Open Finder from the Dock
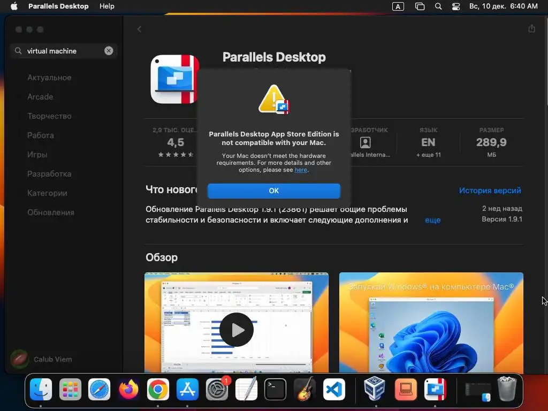This screenshot has width=548, height=411. pos(41,389)
